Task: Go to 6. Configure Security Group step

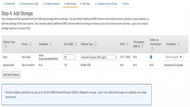Action: 106,4
